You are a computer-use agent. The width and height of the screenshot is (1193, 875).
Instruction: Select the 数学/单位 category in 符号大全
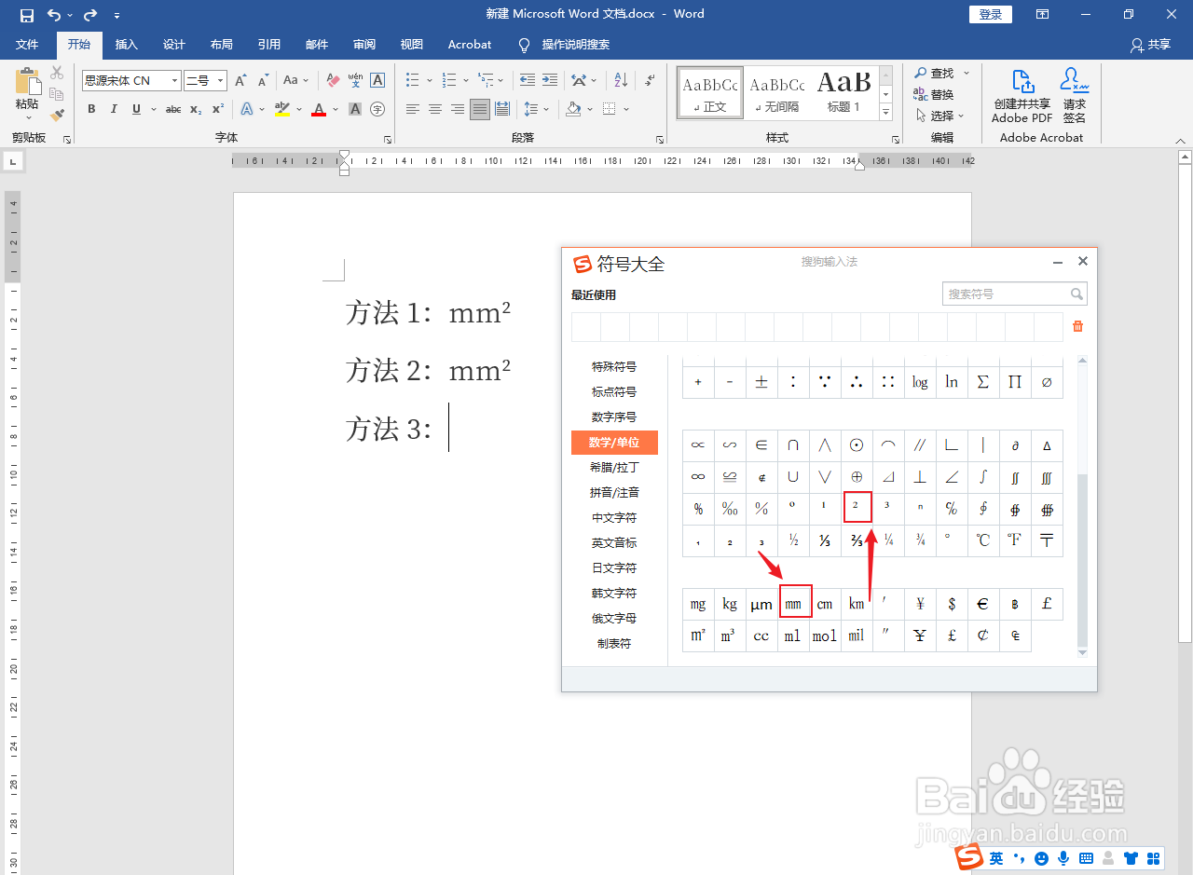(614, 442)
